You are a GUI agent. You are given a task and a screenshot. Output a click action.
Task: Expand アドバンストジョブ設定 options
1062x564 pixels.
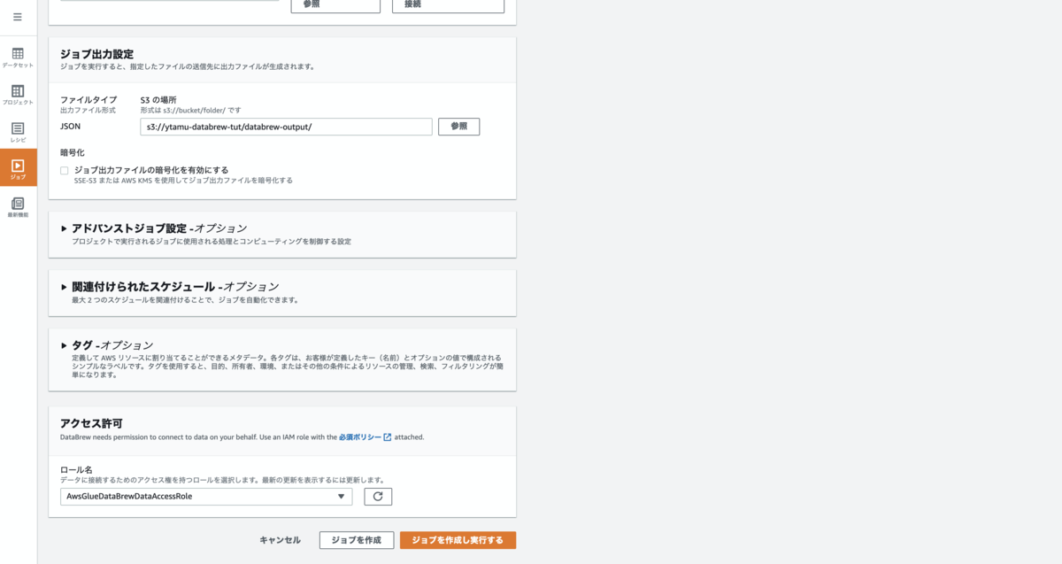pos(65,227)
